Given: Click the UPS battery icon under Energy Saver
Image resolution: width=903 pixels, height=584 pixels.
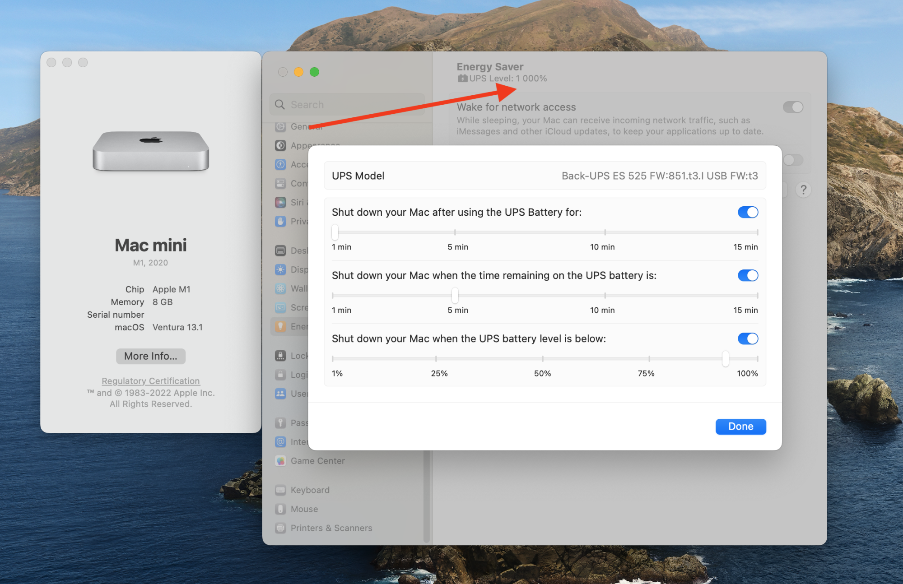Looking at the screenshot, I should coord(462,79).
